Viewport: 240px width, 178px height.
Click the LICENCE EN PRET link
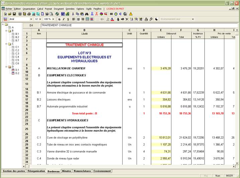pyautogui.click(x=115, y=8)
